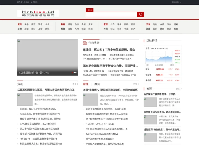This screenshot has height=149, width=199.
Task: Open 旅游 navigation item
Action: point(169,29)
